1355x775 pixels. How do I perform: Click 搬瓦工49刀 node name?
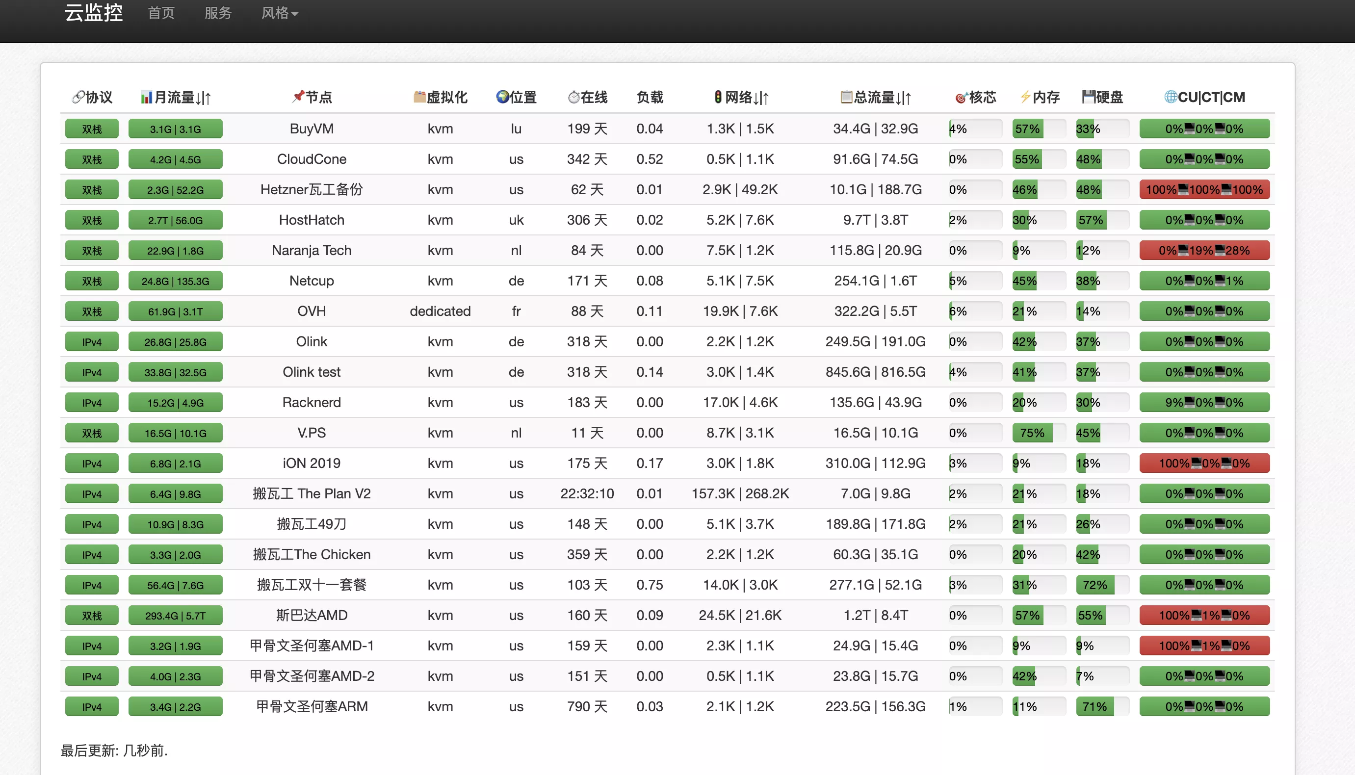tap(312, 524)
